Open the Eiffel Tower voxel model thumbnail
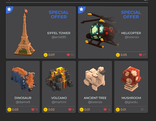This screenshot has width=156, height=121. pos(25,32)
